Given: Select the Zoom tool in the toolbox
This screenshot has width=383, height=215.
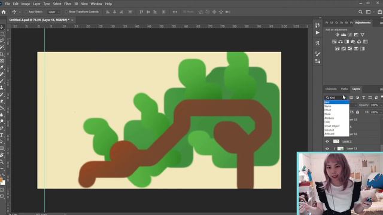Looking at the screenshot, I should (x=2, y=162).
